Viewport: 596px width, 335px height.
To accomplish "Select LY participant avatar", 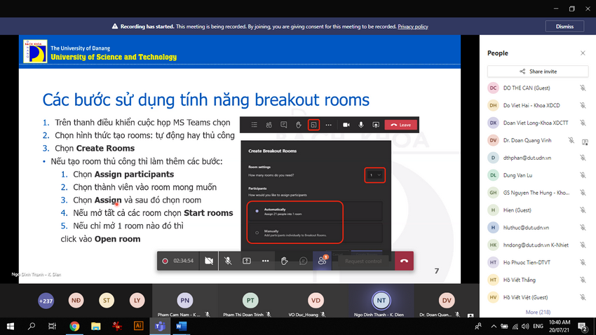I will point(137,301).
